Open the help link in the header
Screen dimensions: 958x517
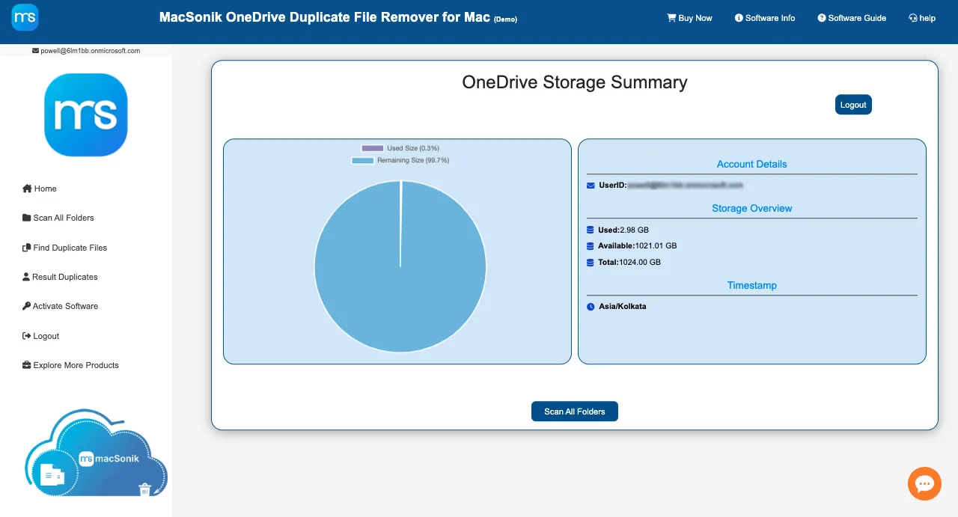(921, 18)
